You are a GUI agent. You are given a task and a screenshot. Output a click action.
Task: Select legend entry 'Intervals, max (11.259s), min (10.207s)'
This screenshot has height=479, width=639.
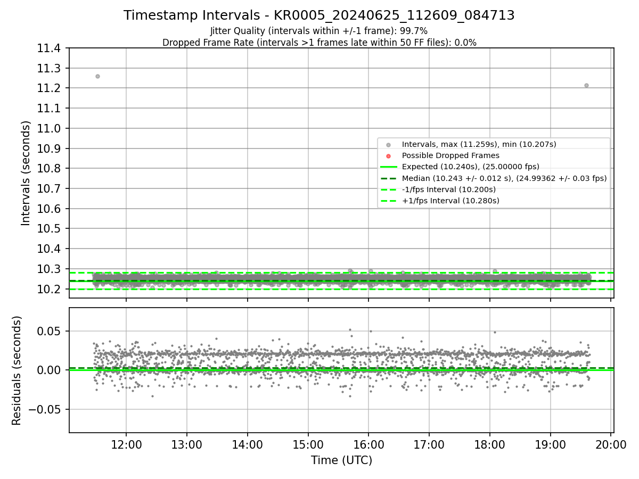pyautogui.click(x=479, y=144)
